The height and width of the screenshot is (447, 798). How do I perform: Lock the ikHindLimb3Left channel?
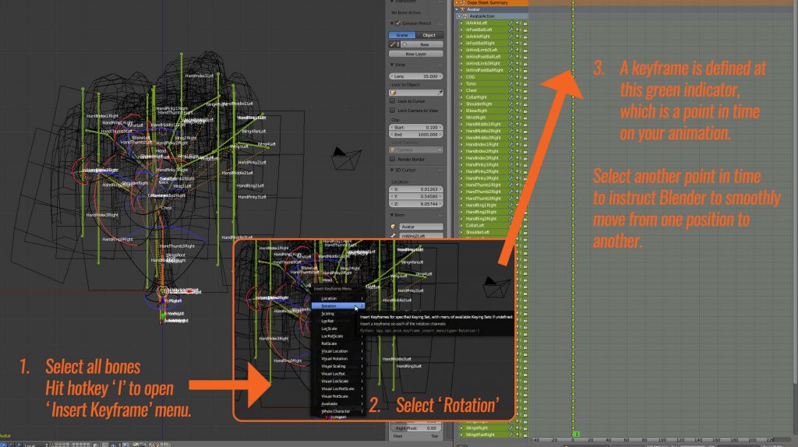[x=524, y=50]
